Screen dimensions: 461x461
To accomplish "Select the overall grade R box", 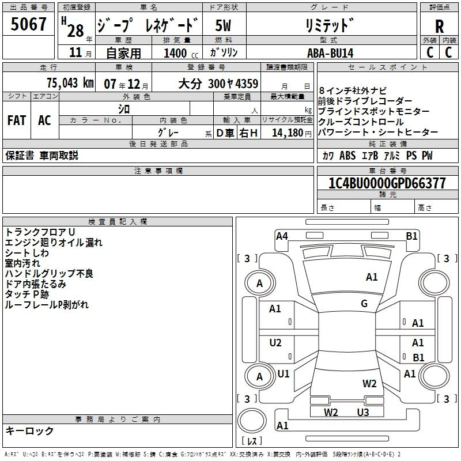I will coord(439,27).
